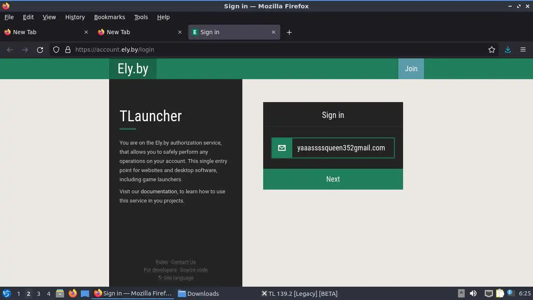
Task: Click the globe icon beside Site language
Action: point(160,278)
